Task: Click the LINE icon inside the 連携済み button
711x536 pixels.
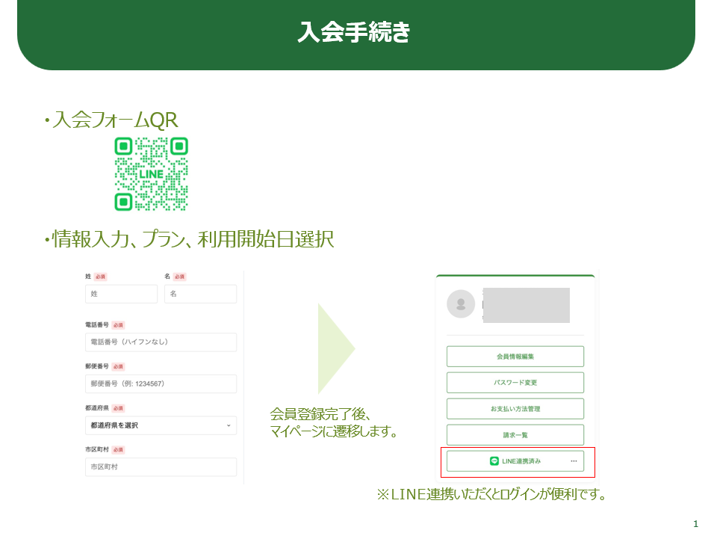Action: pos(494,460)
